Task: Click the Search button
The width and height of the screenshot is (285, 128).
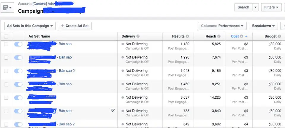Action: coord(243,7)
